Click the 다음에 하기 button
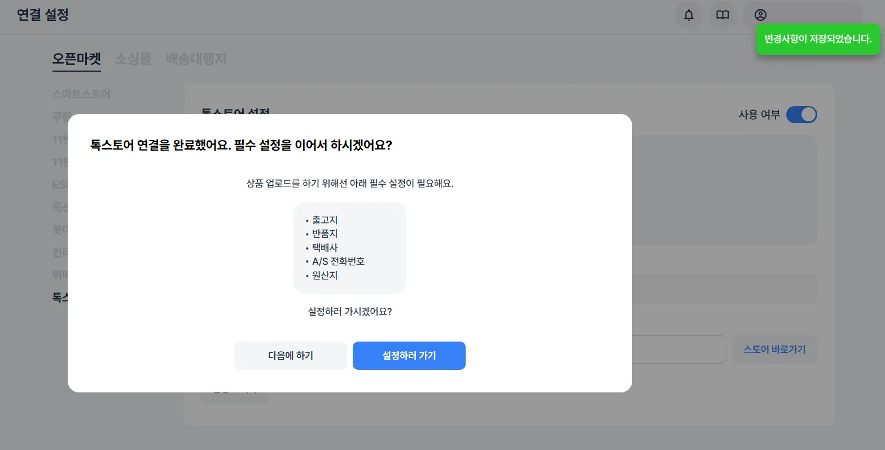The width and height of the screenshot is (885, 450). point(291,356)
